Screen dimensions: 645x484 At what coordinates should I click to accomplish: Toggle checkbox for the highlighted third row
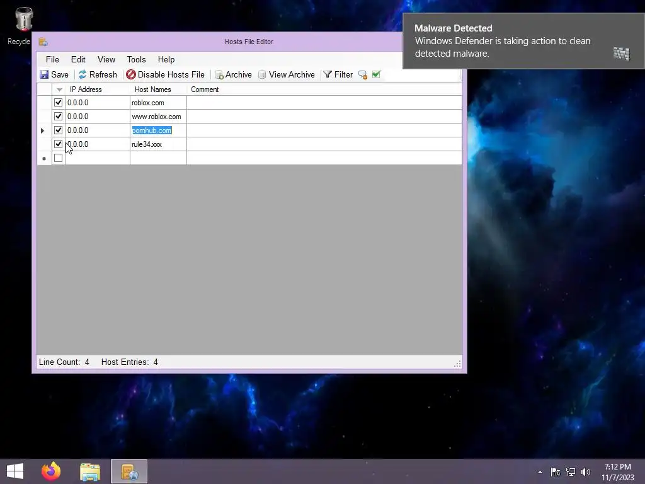pos(58,130)
